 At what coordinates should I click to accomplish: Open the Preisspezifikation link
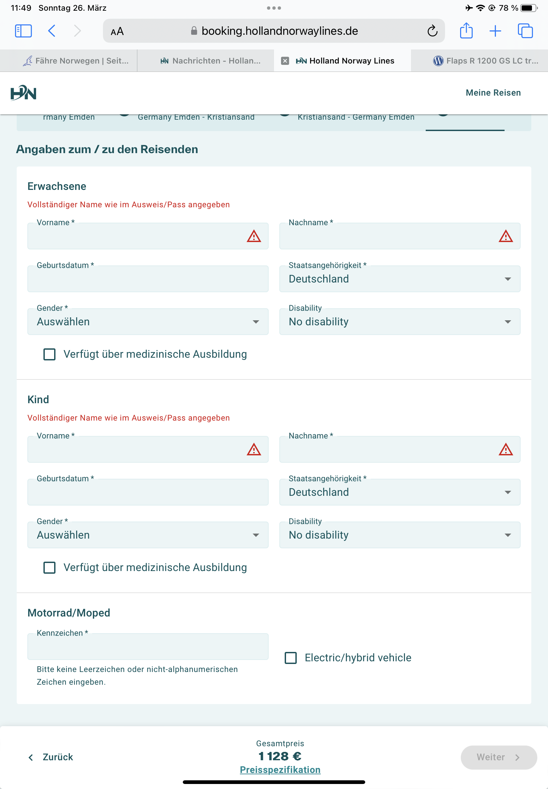coord(280,770)
